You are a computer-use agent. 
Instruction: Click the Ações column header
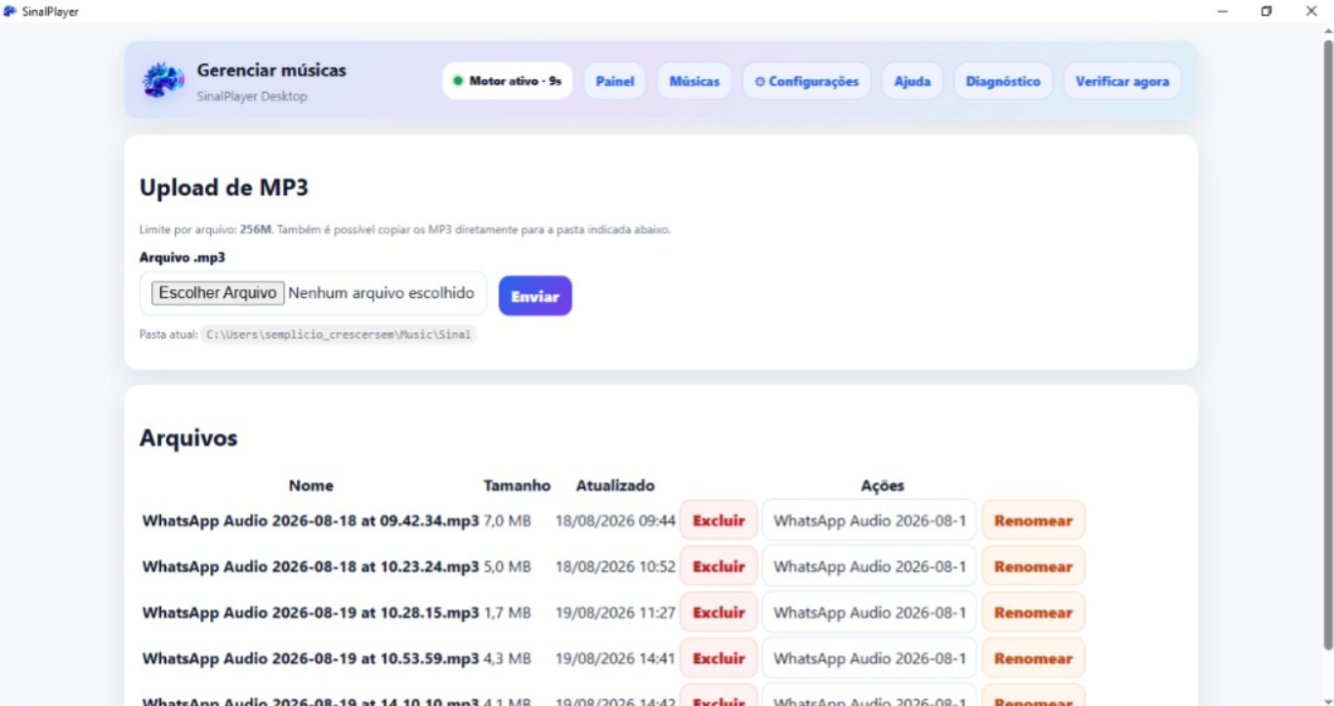click(x=883, y=485)
